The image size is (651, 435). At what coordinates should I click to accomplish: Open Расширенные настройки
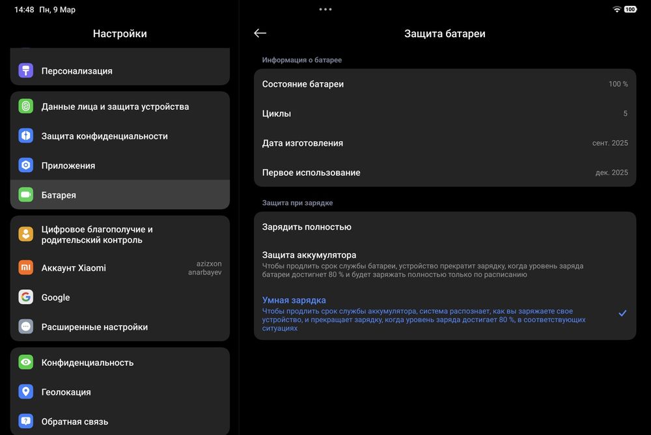120,326
